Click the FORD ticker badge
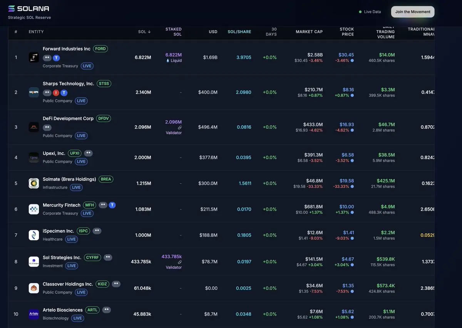The image size is (462, 328). click(x=100, y=49)
